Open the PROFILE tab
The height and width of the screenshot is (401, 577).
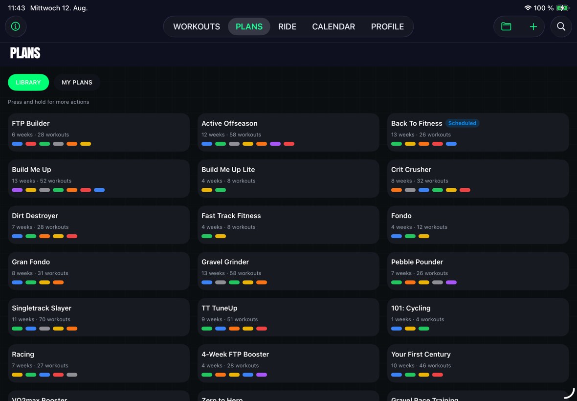click(x=387, y=26)
